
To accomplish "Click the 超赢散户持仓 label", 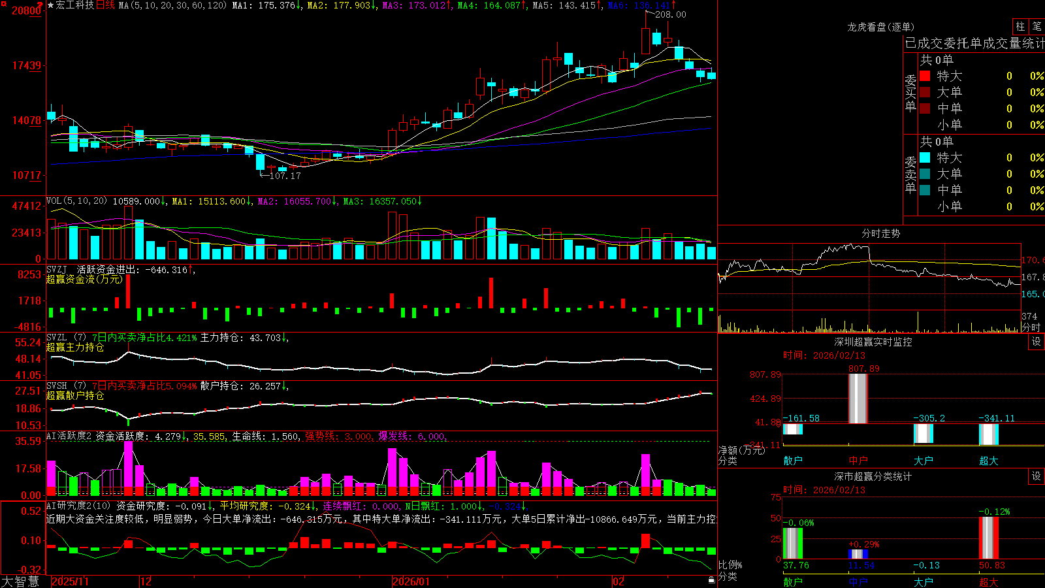I will click(x=75, y=396).
